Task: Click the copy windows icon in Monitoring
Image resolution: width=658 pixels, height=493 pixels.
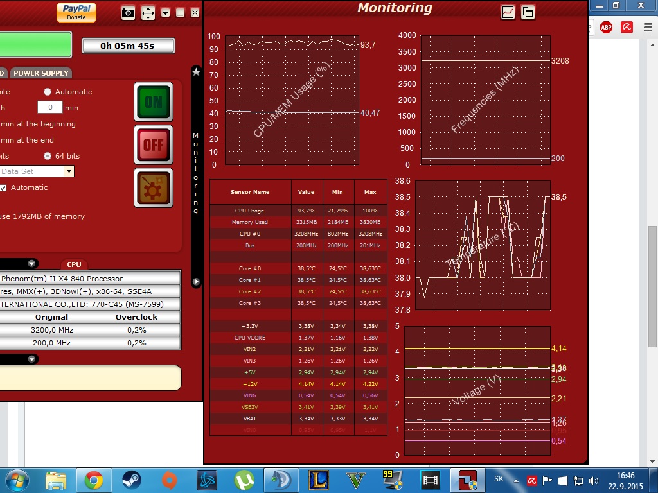Action: coord(528,12)
